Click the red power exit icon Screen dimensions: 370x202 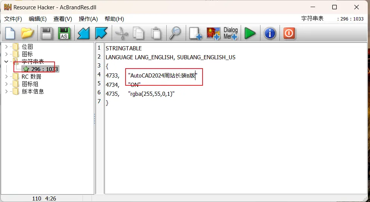[x=289, y=33]
